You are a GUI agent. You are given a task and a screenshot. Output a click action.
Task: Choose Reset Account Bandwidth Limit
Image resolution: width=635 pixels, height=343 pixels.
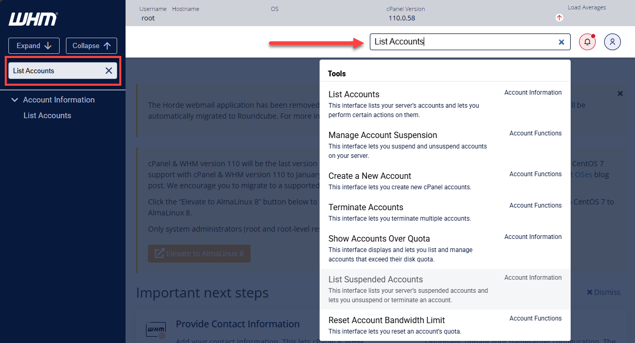coord(387,321)
